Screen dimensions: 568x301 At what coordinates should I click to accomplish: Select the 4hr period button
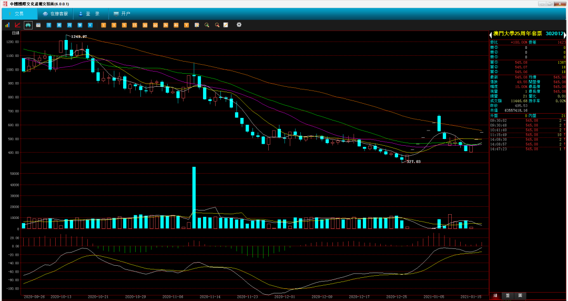[x=176, y=25]
